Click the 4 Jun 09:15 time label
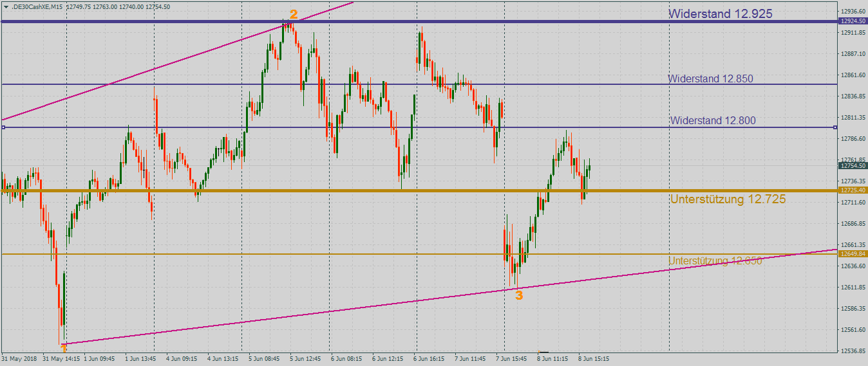868x366 pixels. point(182,358)
